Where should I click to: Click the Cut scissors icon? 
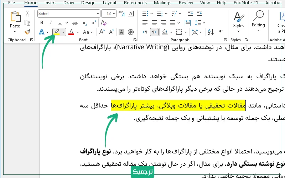(x=27, y=14)
